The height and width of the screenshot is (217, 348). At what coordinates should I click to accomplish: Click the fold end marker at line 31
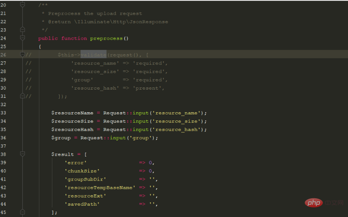pos(23,96)
